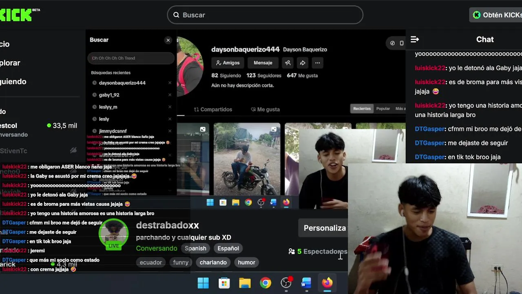Click the Español tag

click(228, 248)
